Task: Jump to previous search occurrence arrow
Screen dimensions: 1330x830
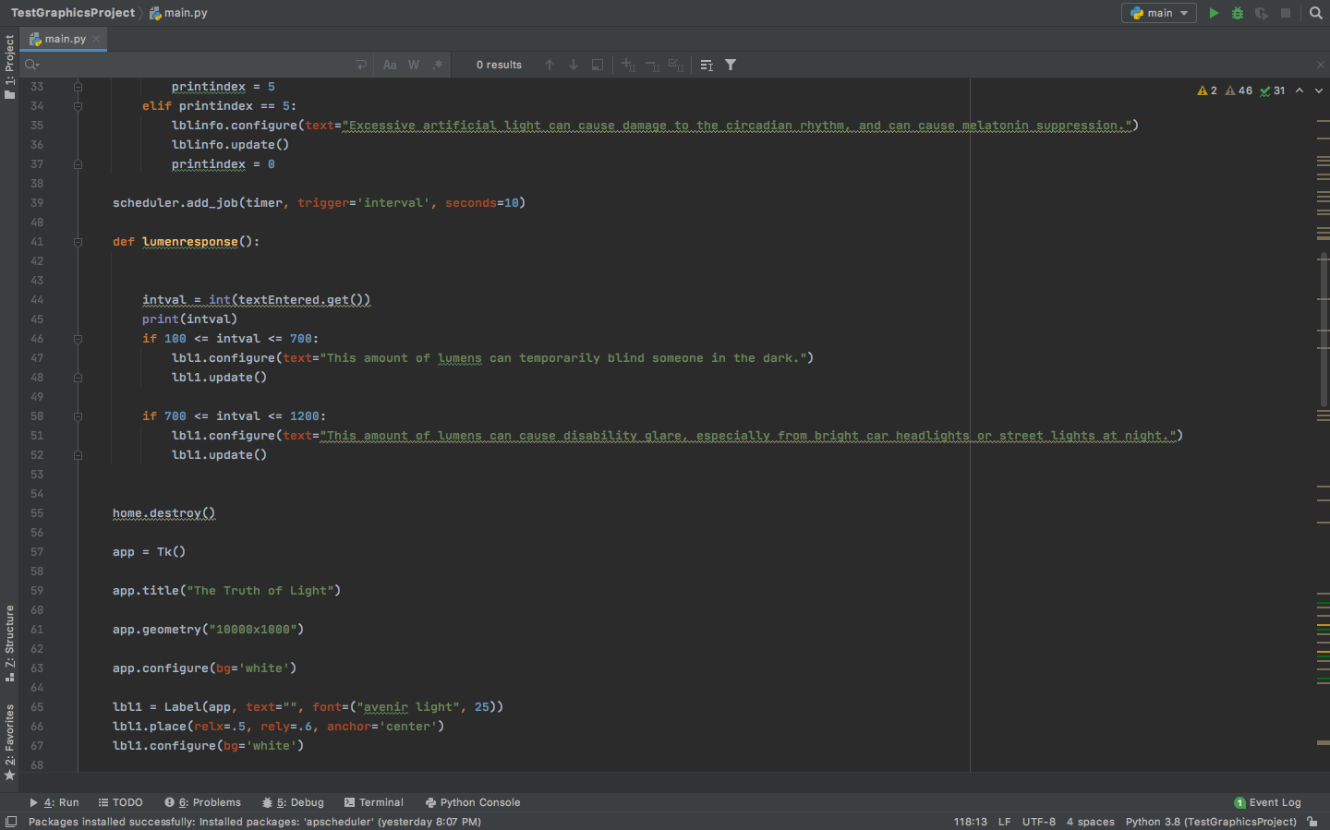Action: (550, 65)
